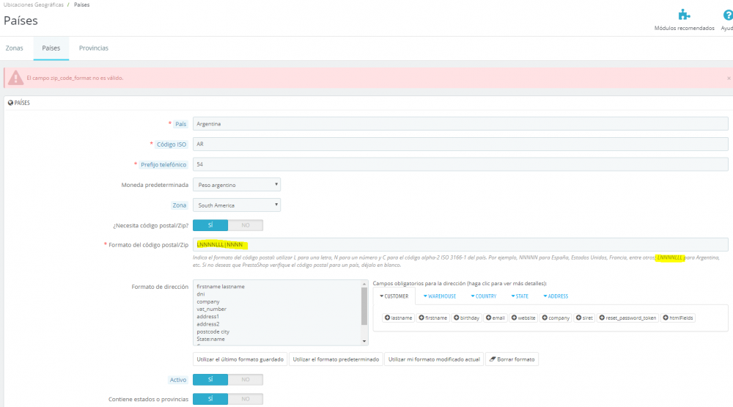Screen dimensions: 733x407
Task: Add the birthday field with its plus icon
Action: pyautogui.click(x=456, y=318)
